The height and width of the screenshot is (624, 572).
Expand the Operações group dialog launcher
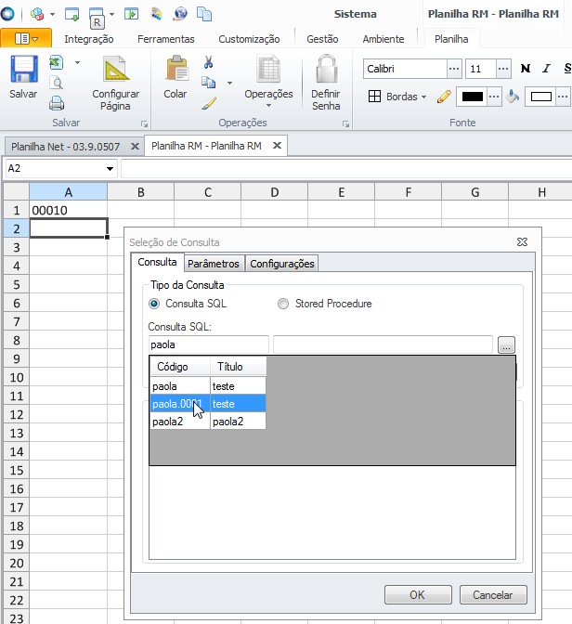(x=345, y=124)
